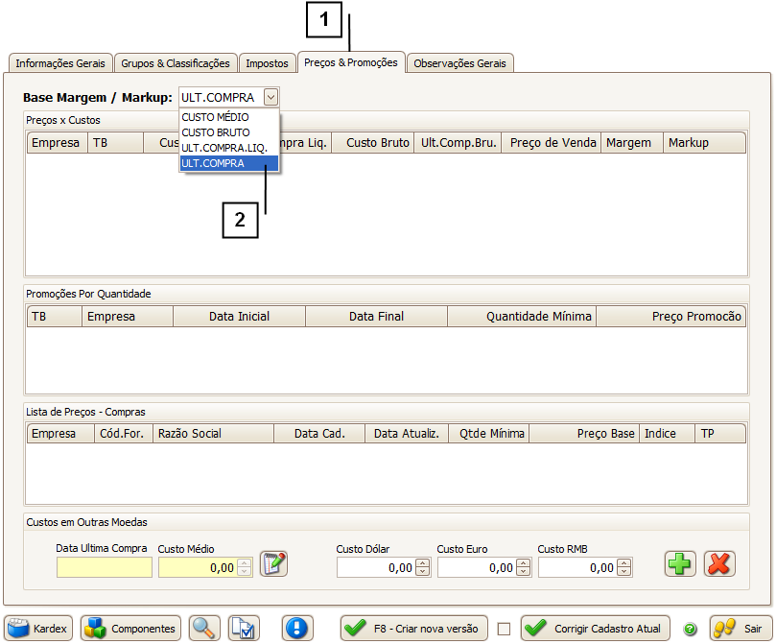Open the Grupos & Classificações tab
The width and height of the screenshot is (776, 644).
tap(176, 63)
